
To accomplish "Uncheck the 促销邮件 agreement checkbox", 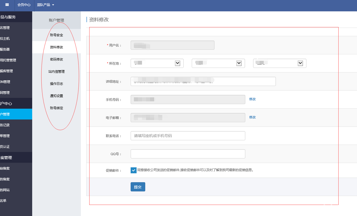I will [134, 170].
